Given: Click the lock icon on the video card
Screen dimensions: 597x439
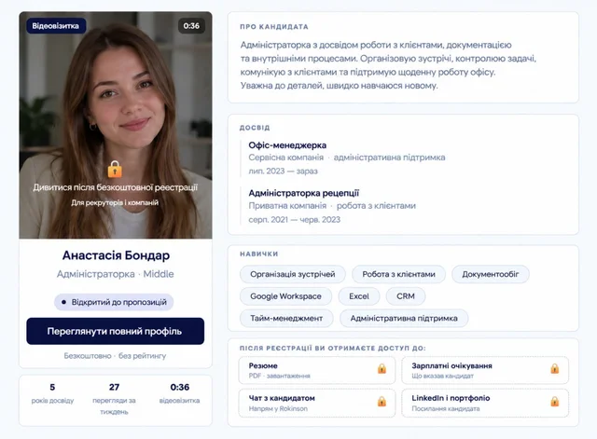Looking at the screenshot, I should pos(115,170).
